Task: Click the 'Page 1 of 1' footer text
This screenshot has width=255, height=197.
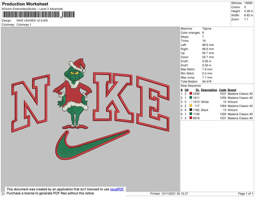Action: (x=245, y=194)
